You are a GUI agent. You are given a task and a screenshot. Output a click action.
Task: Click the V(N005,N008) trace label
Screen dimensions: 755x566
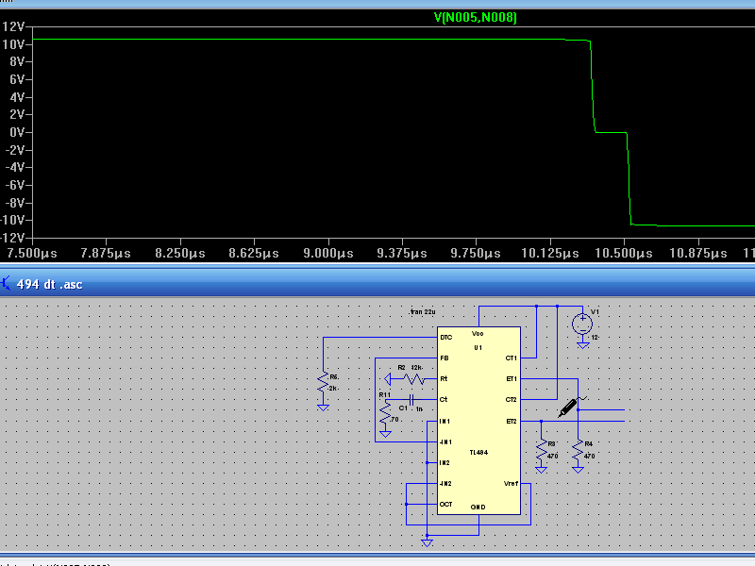(475, 18)
